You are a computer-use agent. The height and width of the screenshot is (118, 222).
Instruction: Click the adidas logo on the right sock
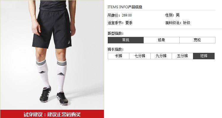point(61,74)
